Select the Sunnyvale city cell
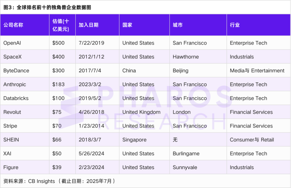The height and width of the screenshot is (188, 291). tap(185, 167)
